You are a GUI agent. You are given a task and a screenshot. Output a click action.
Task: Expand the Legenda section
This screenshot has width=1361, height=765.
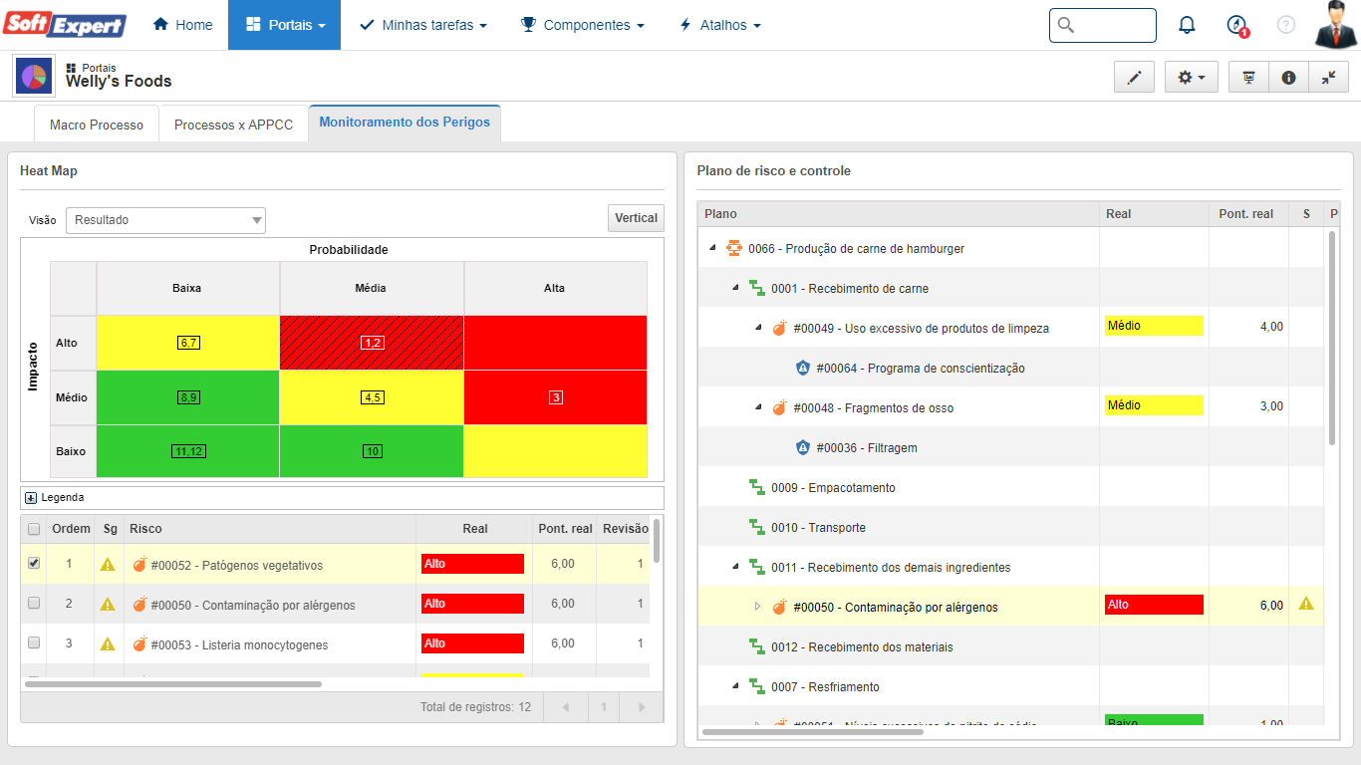pyautogui.click(x=31, y=497)
